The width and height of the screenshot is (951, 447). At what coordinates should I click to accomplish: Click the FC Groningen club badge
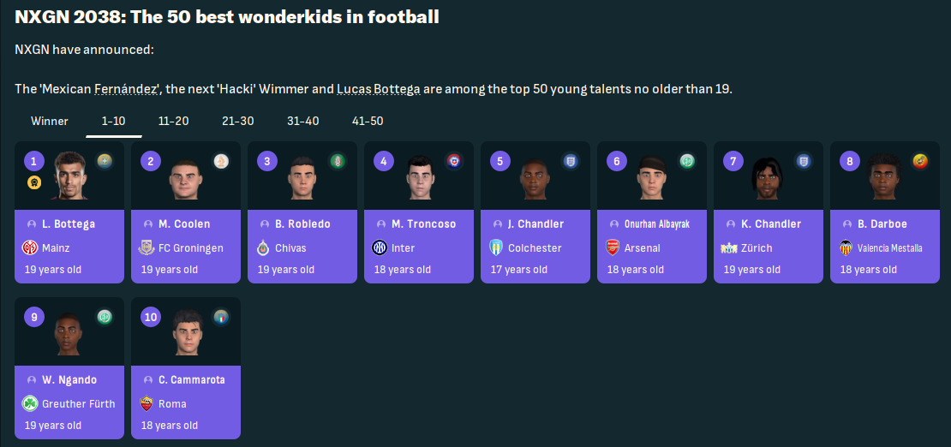147,247
